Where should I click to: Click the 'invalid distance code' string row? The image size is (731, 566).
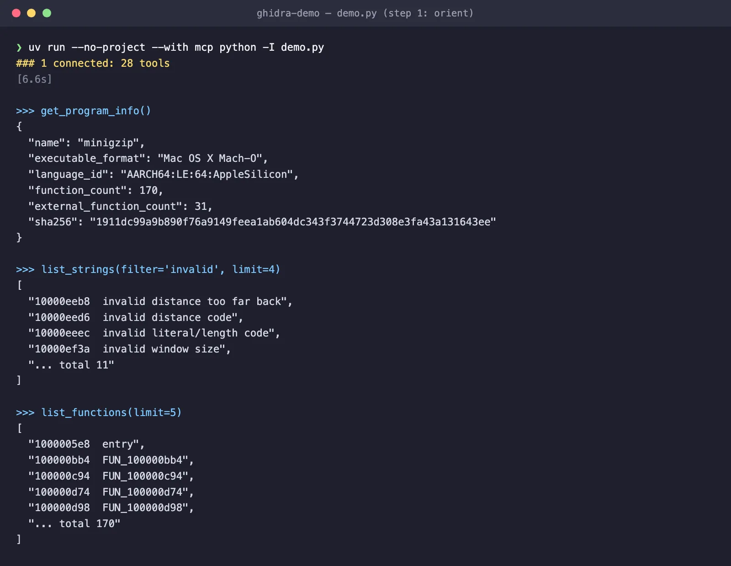[136, 317]
